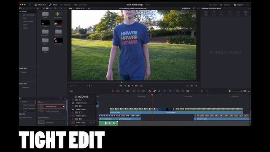The width and height of the screenshot is (270, 152).
Task: Collapse the Fusion Effects section header
Action: click(x=64, y=118)
